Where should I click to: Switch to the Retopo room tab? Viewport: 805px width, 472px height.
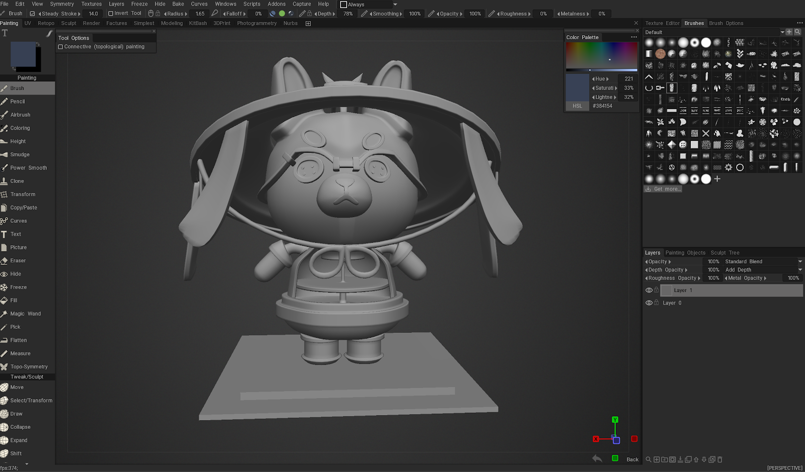tap(46, 23)
